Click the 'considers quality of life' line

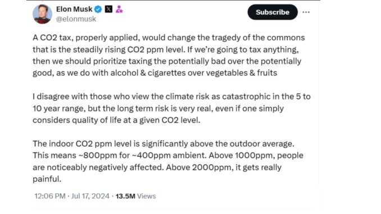click(116, 120)
